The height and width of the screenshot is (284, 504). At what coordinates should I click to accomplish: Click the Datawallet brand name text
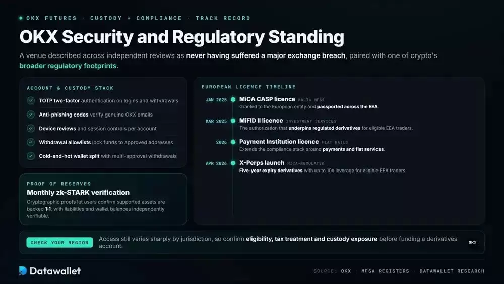coord(55,271)
